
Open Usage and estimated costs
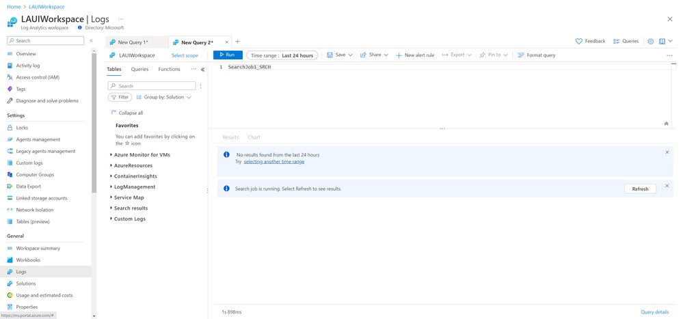[44, 296]
